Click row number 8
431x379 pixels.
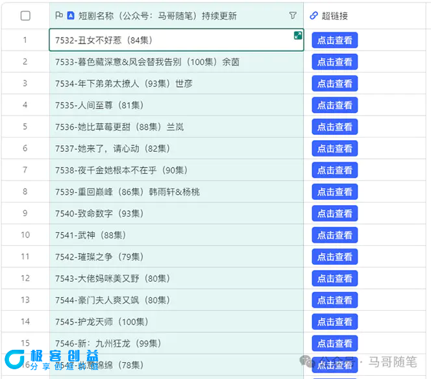click(x=25, y=192)
